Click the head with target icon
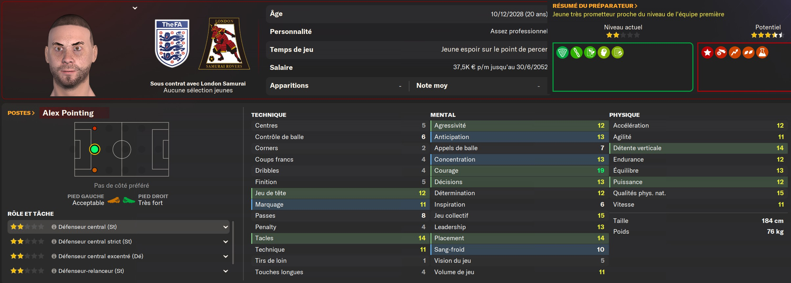 coord(604,53)
